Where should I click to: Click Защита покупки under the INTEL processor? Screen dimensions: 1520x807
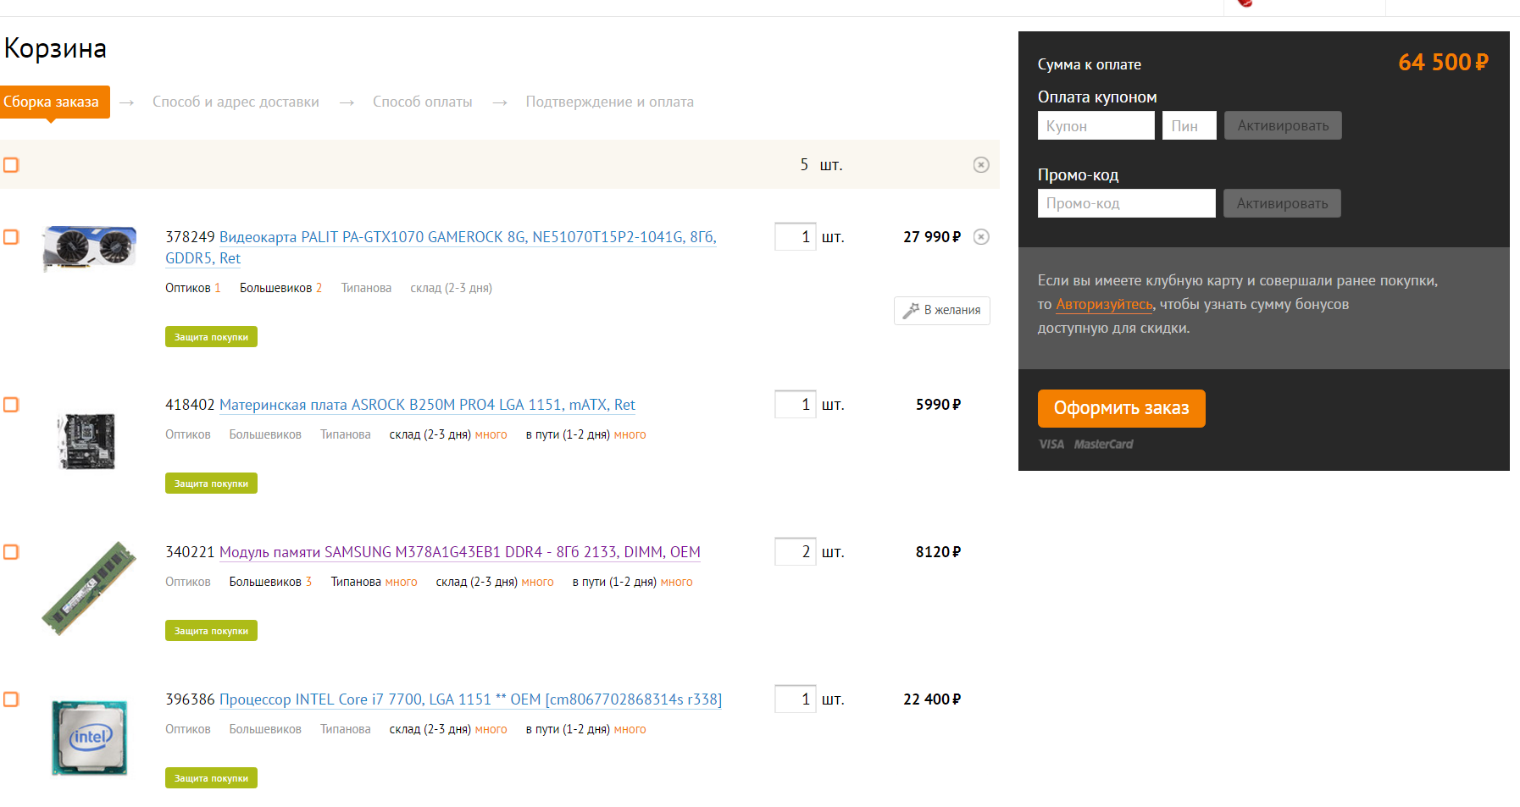(211, 778)
